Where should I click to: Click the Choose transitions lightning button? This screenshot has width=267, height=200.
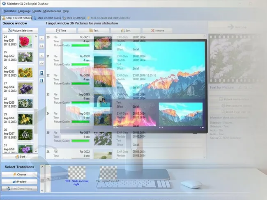tap(19, 175)
